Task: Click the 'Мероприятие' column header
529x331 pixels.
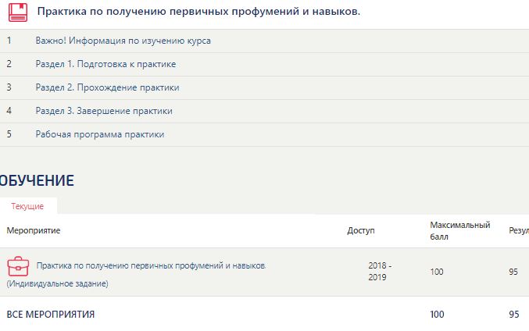Action: point(34,231)
